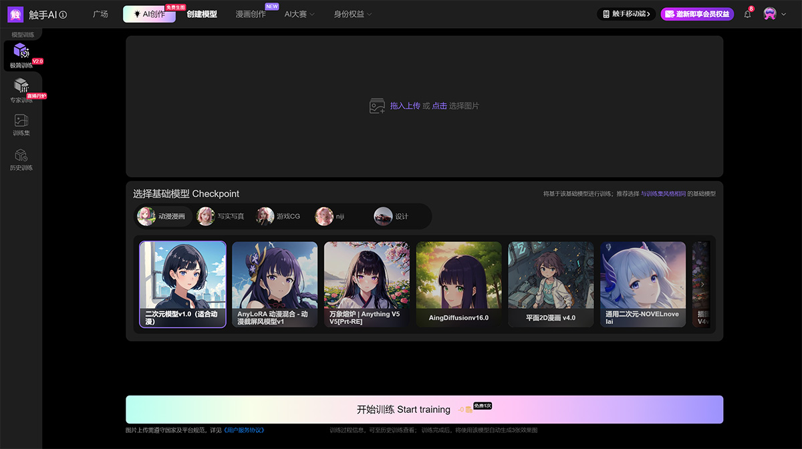
Task: Click the 开始训练 Start training button
Action: [424, 410]
